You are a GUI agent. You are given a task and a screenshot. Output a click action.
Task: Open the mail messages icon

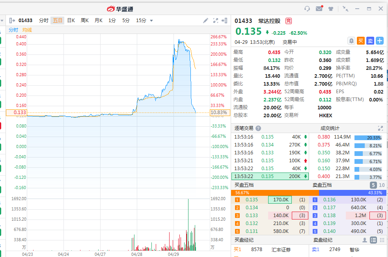click(319, 8)
